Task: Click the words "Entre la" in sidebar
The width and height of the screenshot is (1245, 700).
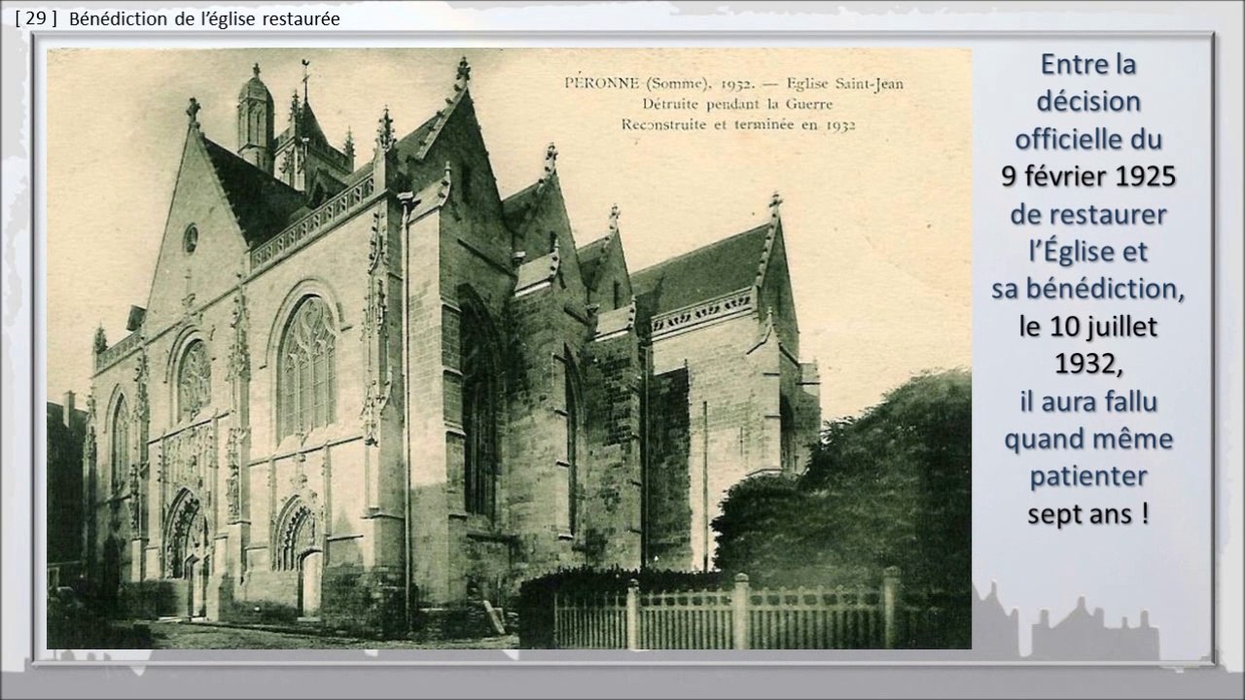Action: click(1089, 65)
